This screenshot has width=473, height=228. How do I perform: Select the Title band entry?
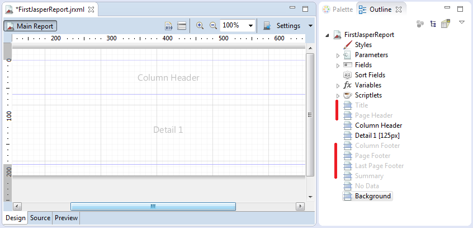(361, 105)
